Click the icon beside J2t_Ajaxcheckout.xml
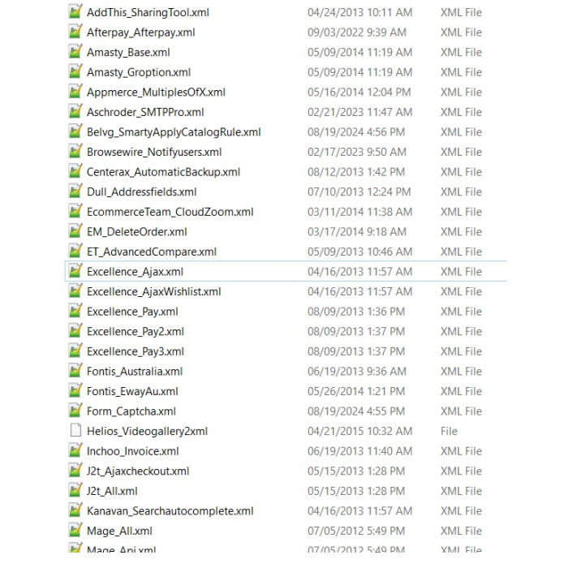The image size is (568, 568). coord(75,471)
